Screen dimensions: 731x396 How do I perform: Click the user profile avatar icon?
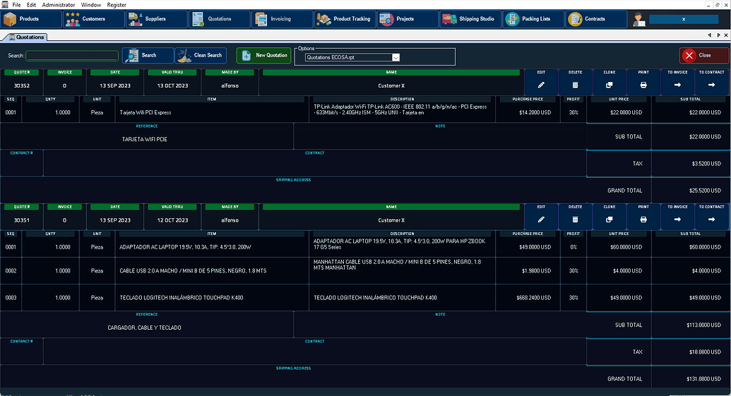point(640,20)
